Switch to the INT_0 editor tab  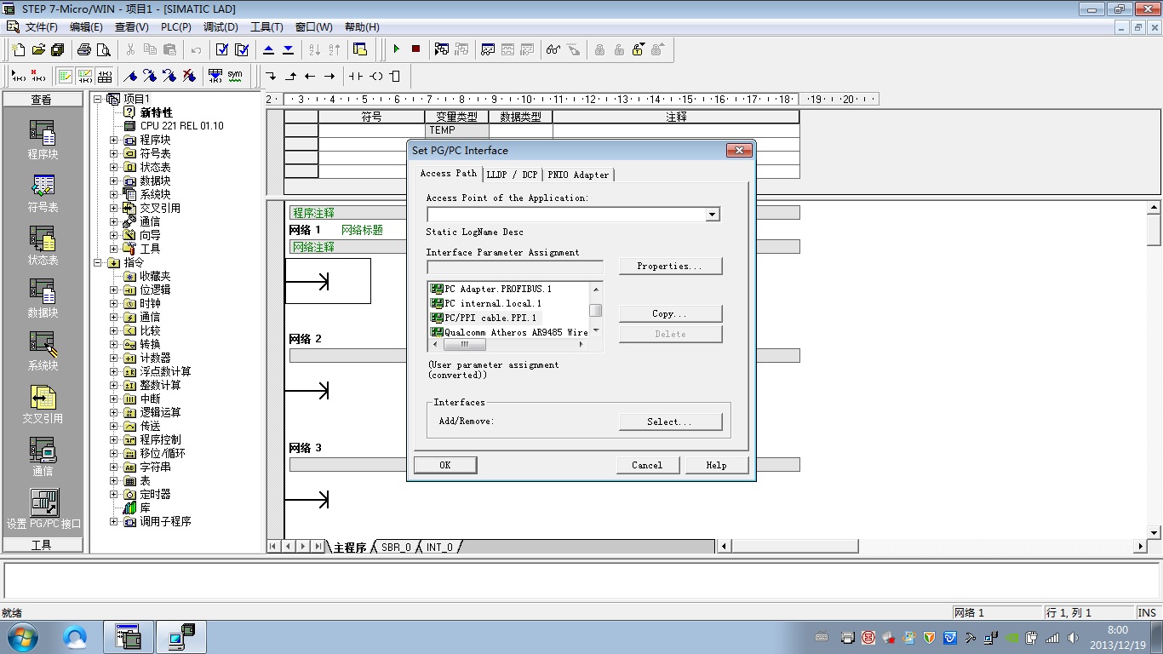tap(439, 547)
